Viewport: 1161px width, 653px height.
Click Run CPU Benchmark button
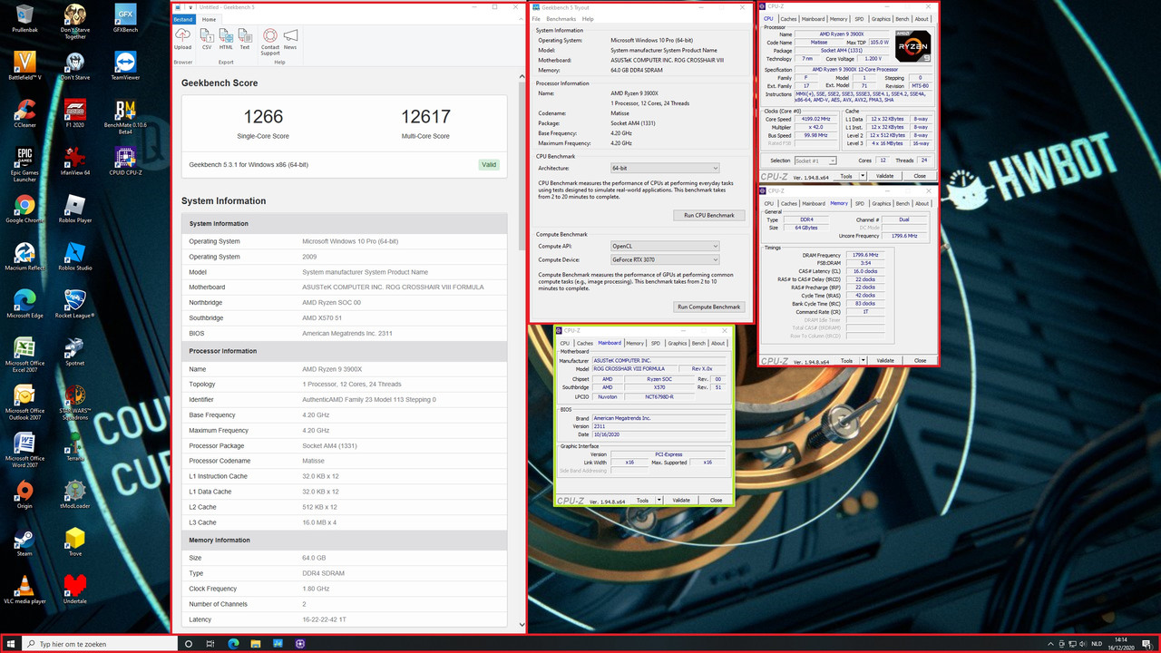pos(709,215)
